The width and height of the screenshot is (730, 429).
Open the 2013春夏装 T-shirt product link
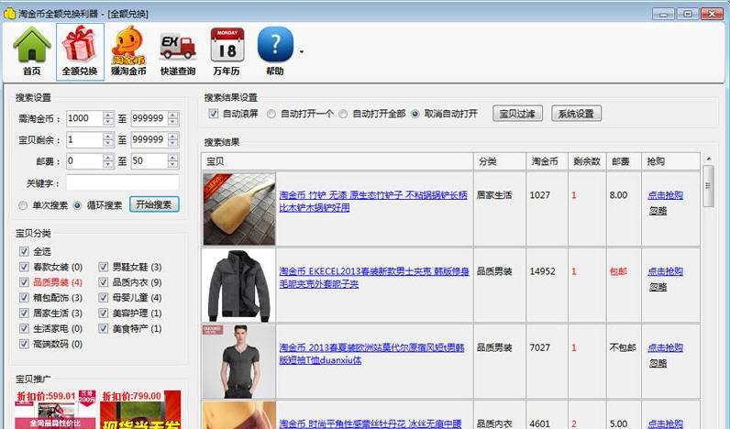[x=371, y=354]
